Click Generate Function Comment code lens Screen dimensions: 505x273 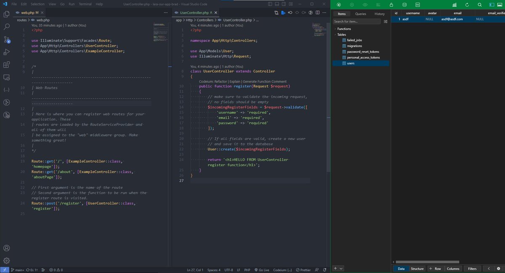click(x=264, y=81)
